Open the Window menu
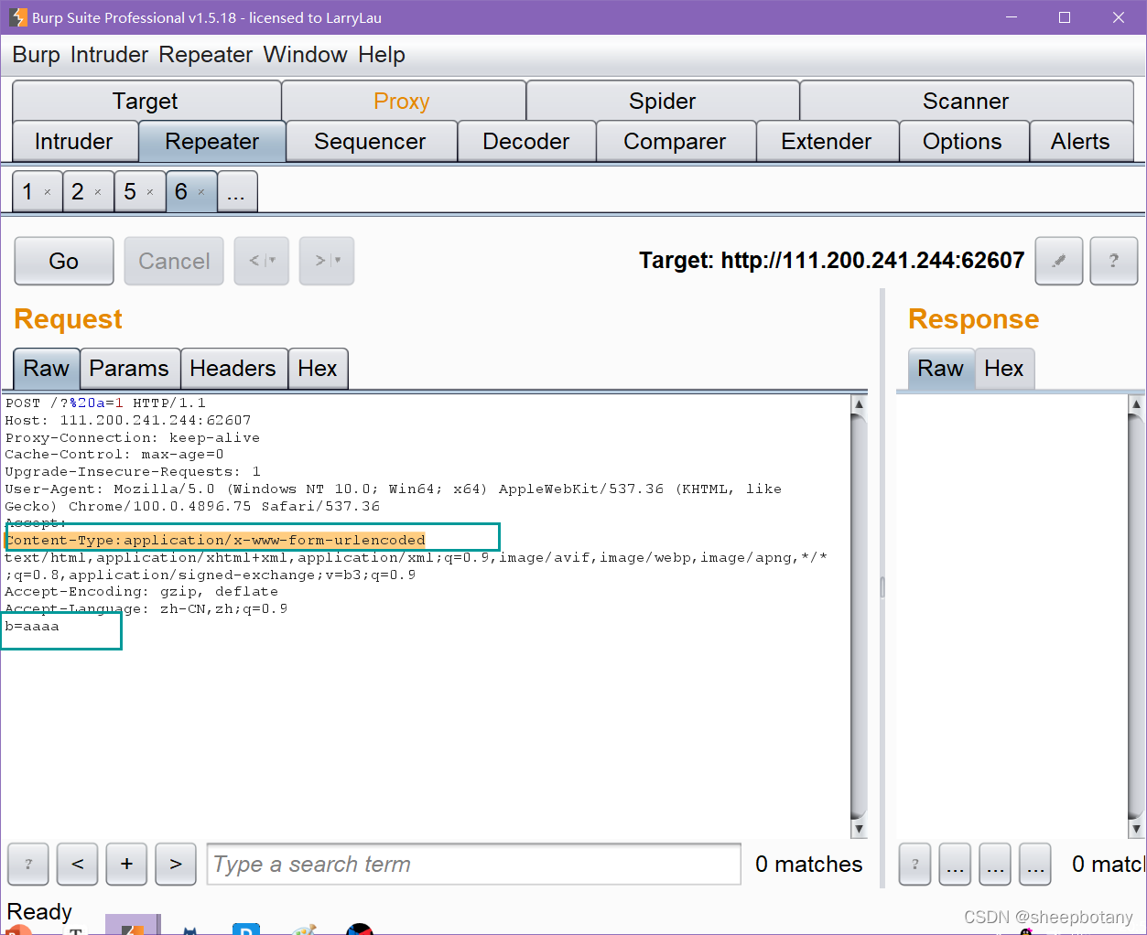The width and height of the screenshot is (1147, 935). (305, 55)
